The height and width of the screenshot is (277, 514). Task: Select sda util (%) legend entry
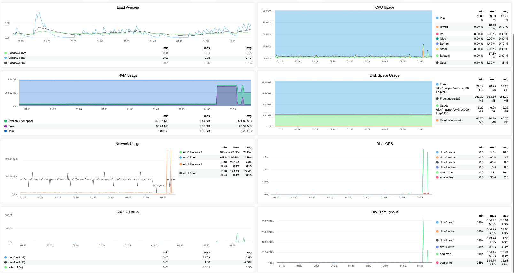pyautogui.click(x=16, y=267)
